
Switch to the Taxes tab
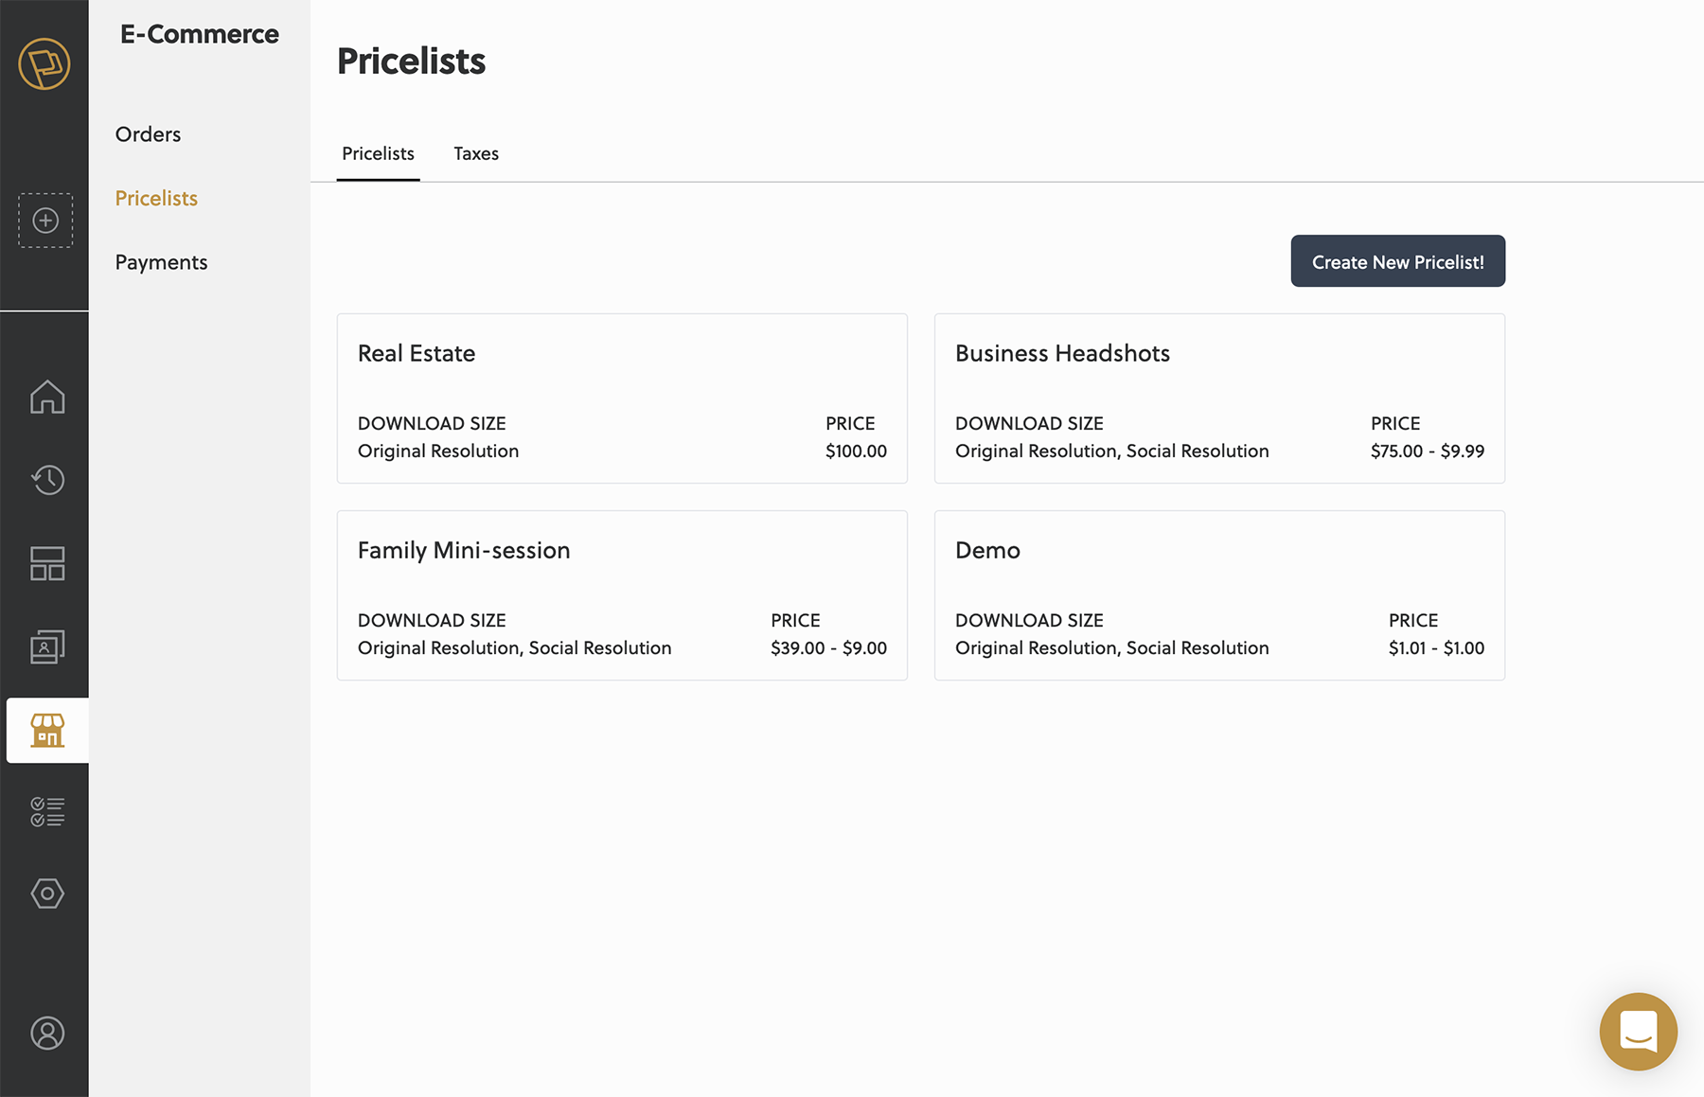tap(476, 153)
